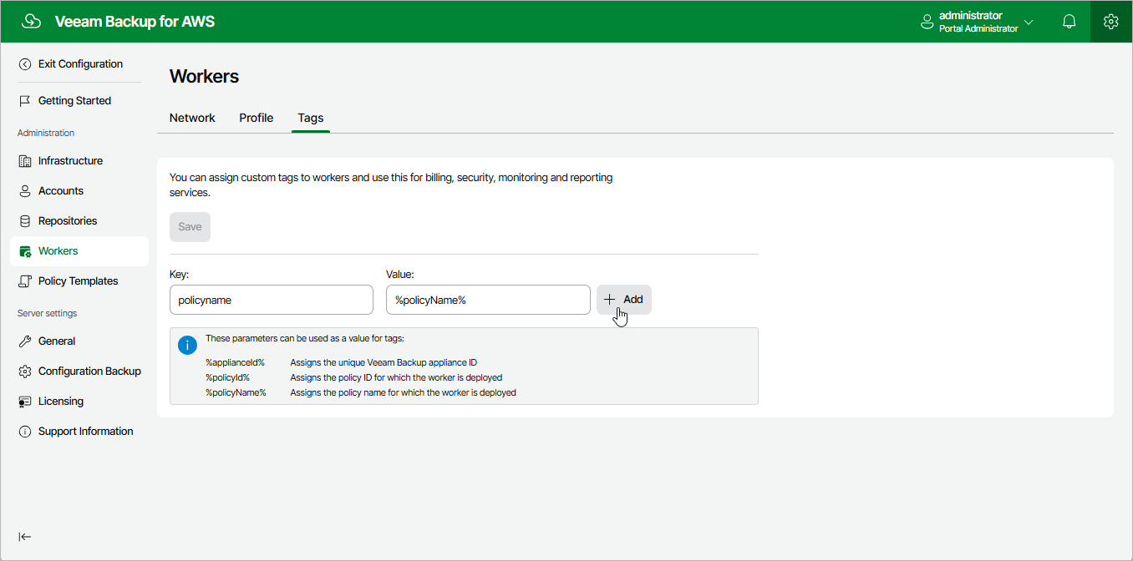Click the Configuration Backup gear icon
Image resolution: width=1133 pixels, height=561 pixels.
25,371
